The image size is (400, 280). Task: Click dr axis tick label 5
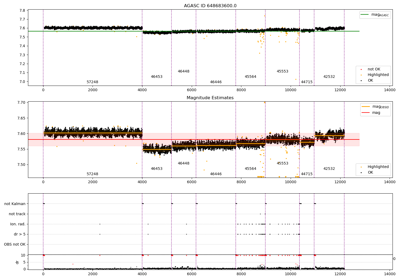(24, 262)
